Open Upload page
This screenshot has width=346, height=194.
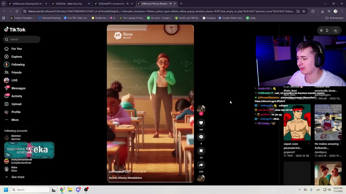(x=16, y=104)
